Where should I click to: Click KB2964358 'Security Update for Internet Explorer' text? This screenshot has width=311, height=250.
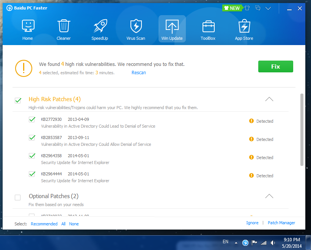pos(75,162)
